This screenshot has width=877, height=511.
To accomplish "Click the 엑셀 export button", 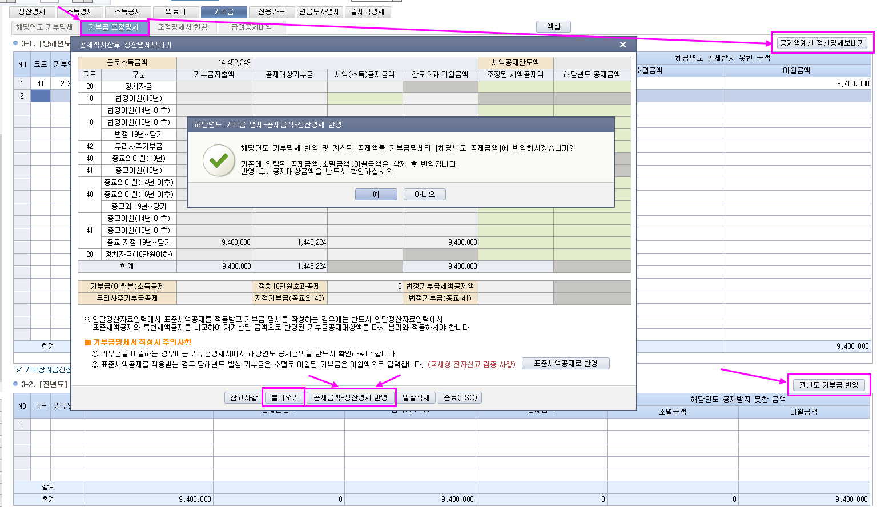I will (x=553, y=26).
